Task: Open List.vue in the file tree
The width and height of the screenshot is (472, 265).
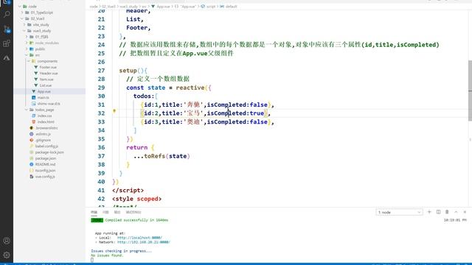Action: [46, 85]
